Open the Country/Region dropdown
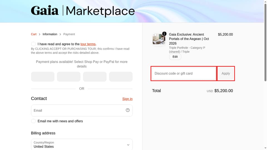The width and height of the screenshot is (267, 150). 82,144
